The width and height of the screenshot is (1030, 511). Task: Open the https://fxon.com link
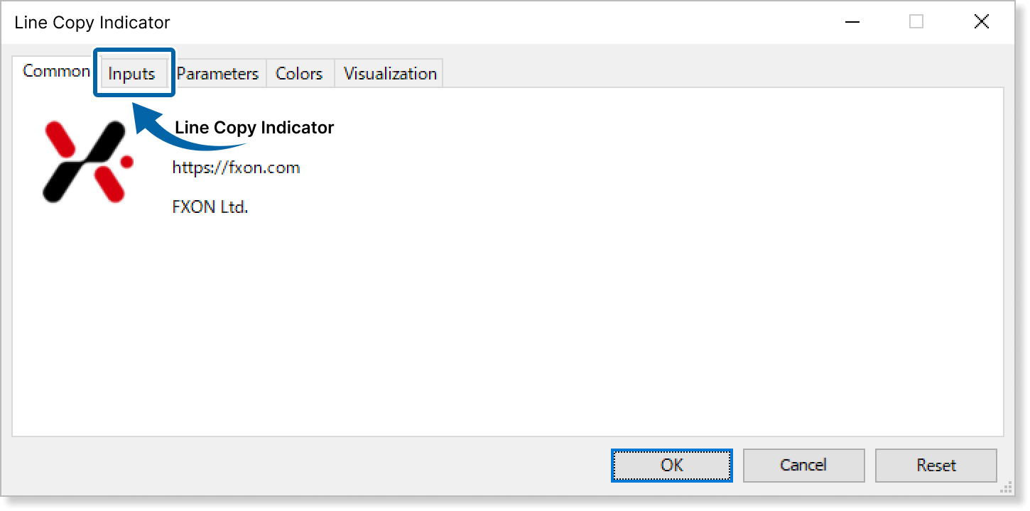point(236,168)
